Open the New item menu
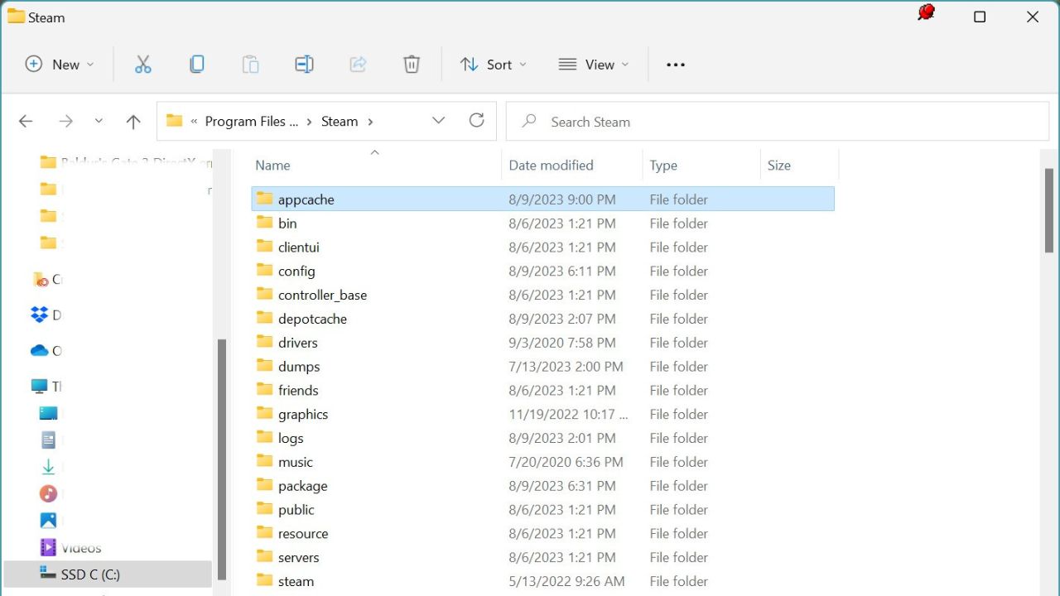The height and width of the screenshot is (596, 1060). tap(58, 64)
